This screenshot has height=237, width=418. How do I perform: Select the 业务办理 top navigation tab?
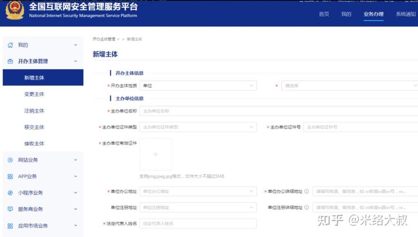[373, 14]
